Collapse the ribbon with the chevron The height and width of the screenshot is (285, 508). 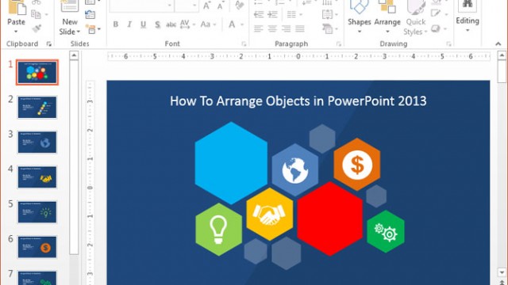tap(498, 44)
